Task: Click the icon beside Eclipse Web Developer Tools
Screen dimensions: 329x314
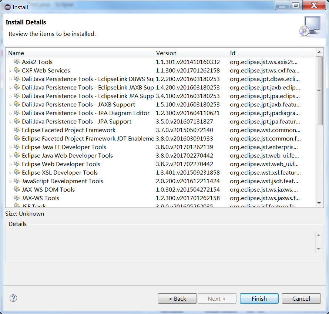Action: [x=17, y=164]
